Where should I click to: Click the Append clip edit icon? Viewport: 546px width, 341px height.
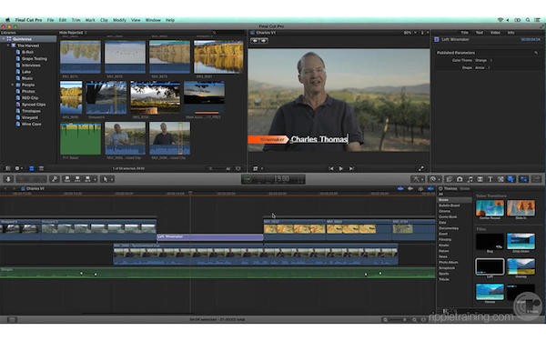[87, 179]
